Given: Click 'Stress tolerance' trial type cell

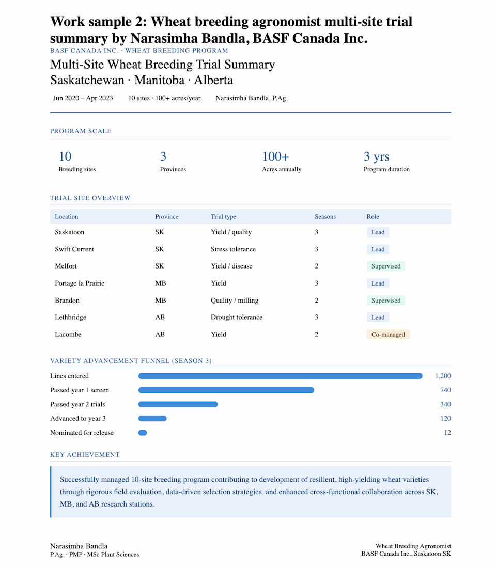Looking at the screenshot, I should [x=233, y=249].
